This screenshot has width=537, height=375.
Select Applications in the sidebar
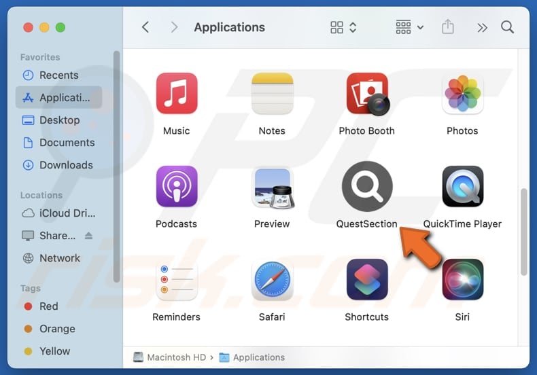pyautogui.click(x=59, y=98)
